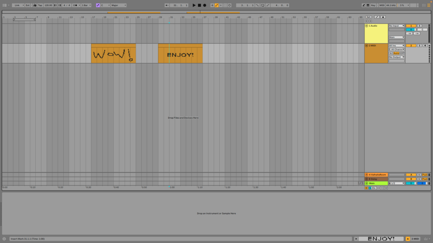Set 2 MIDI monitor to Auto
Image resolution: width=433 pixels, height=243 pixels.
click(396, 53)
